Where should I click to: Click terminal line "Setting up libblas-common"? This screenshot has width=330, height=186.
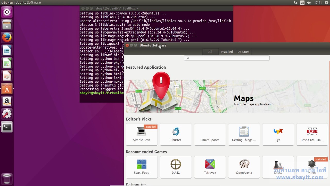pyautogui.click(x=123, y=13)
